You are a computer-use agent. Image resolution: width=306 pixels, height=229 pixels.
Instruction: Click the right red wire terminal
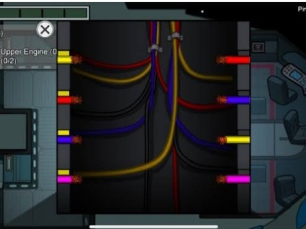233,60
